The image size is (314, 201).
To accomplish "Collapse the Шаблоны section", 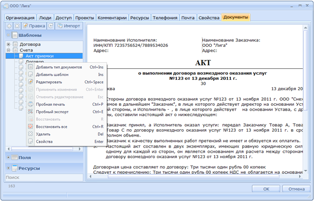I will (x=8, y=35).
